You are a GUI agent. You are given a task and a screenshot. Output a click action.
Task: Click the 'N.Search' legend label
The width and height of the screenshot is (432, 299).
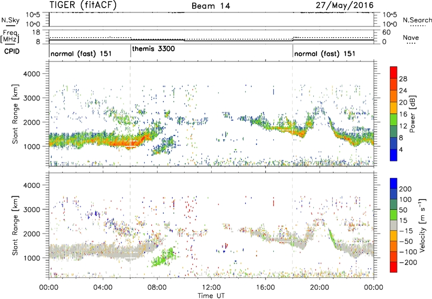(417, 20)
